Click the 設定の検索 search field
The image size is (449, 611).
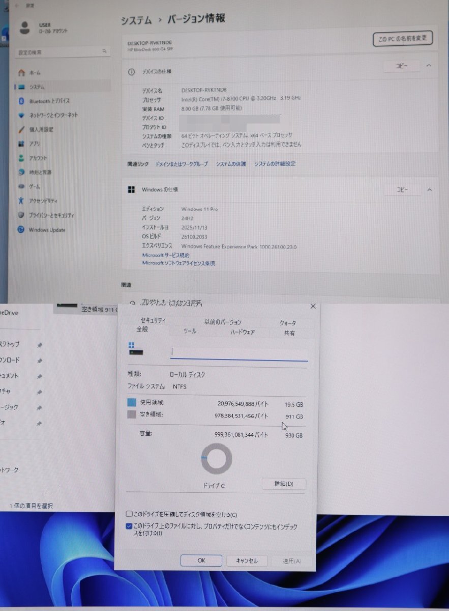pos(64,52)
